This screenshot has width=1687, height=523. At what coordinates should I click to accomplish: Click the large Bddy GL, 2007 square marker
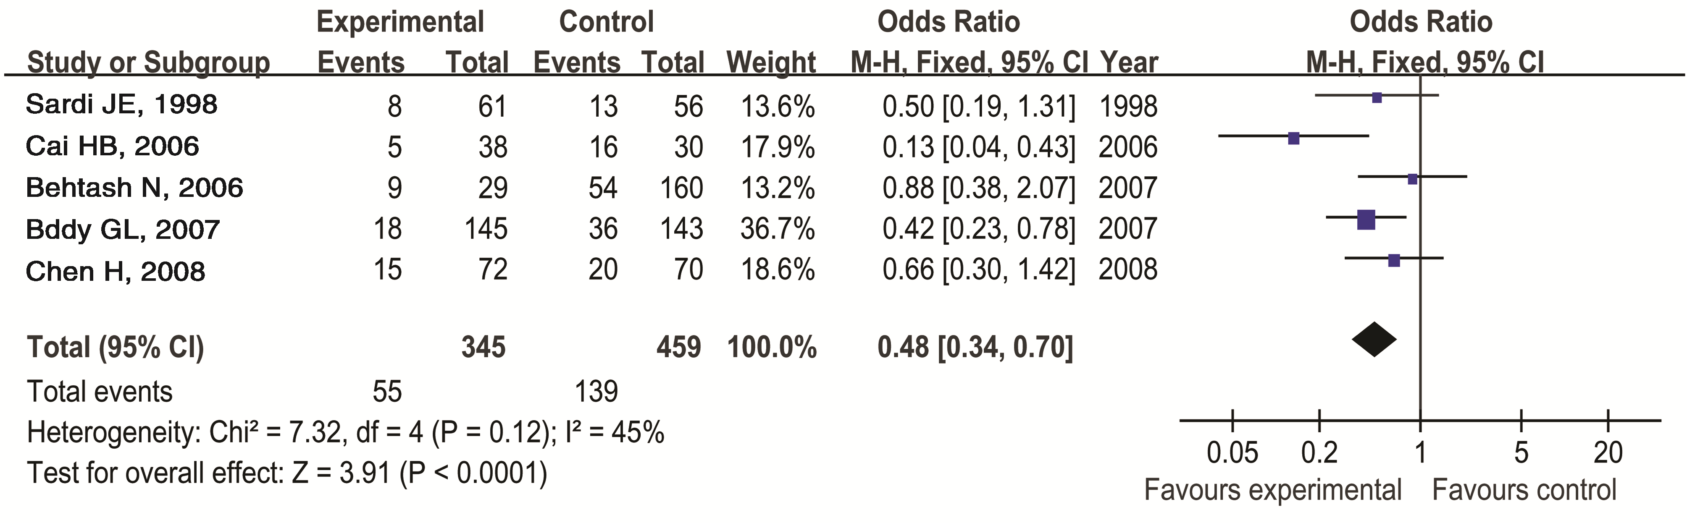[1366, 220]
